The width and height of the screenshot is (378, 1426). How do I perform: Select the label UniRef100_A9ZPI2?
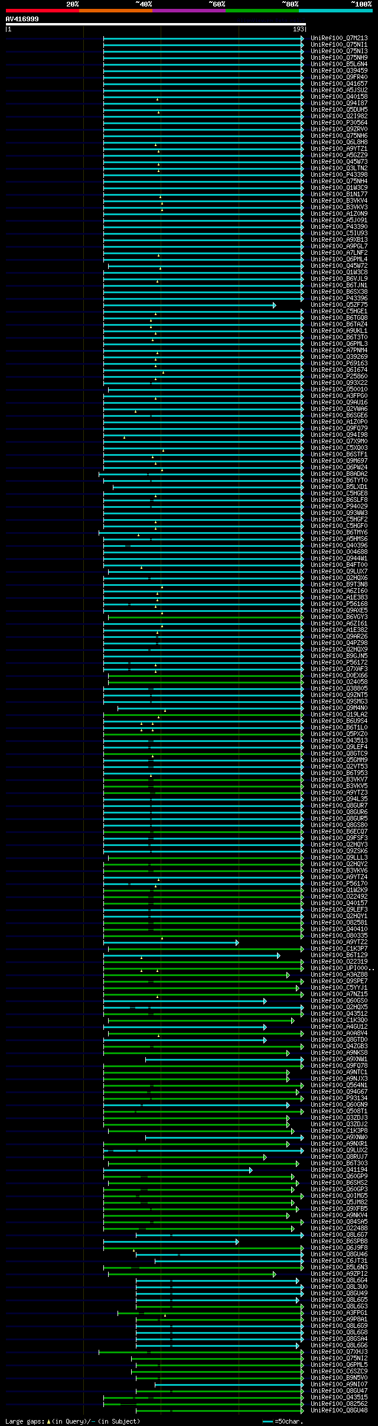(339, 1274)
